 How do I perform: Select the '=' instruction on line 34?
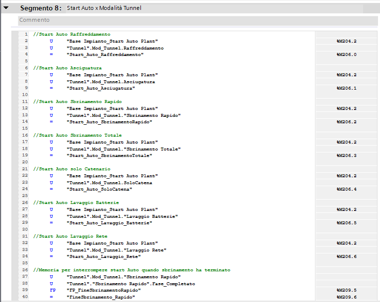coord(51,256)
